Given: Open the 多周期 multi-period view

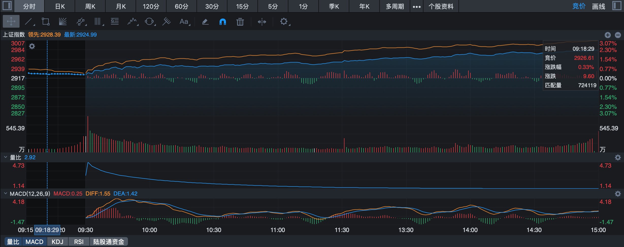Looking at the screenshot, I should coord(395,6).
